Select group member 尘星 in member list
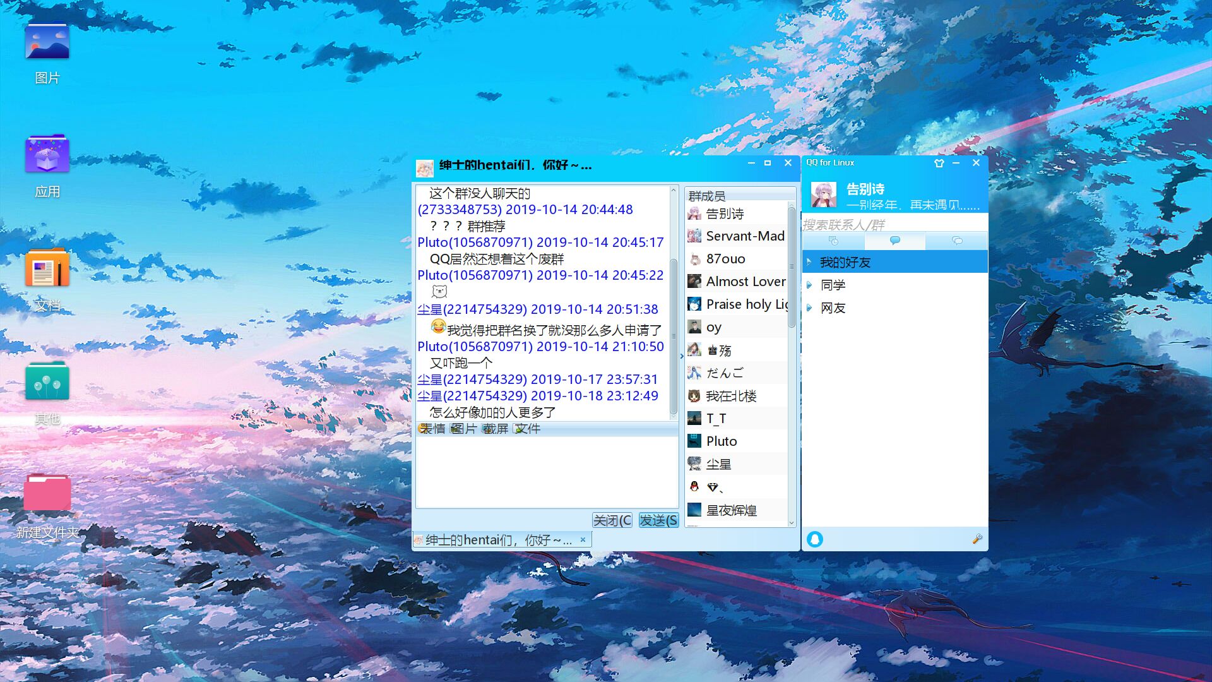Image resolution: width=1212 pixels, height=682 pixels. [737, 464]
